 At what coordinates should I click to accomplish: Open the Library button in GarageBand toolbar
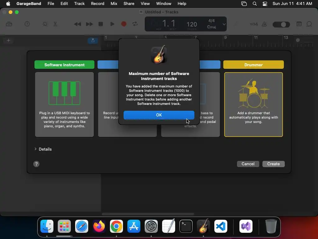point(9,24)
